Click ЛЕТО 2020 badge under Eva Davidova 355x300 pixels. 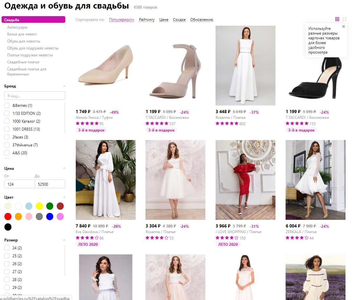[88, 244]
